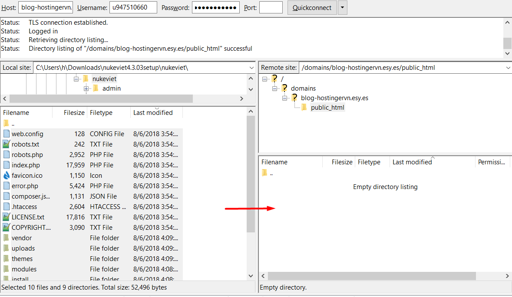The image size is (512, 297).
Task: Click the uploads folder icon
Action: click(x=6, y=248)
